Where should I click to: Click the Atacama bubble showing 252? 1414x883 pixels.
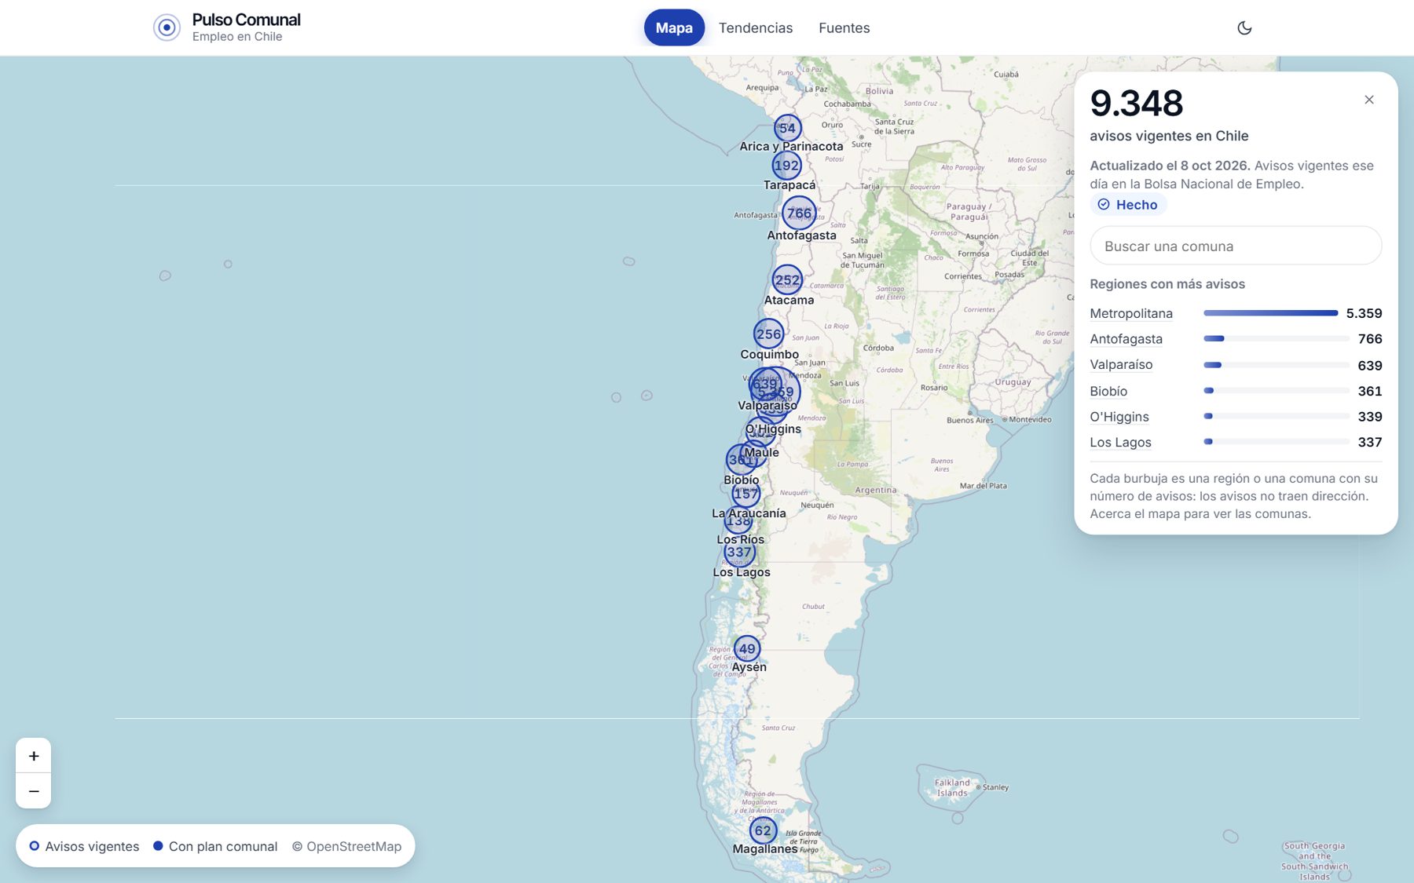point(787,280)
